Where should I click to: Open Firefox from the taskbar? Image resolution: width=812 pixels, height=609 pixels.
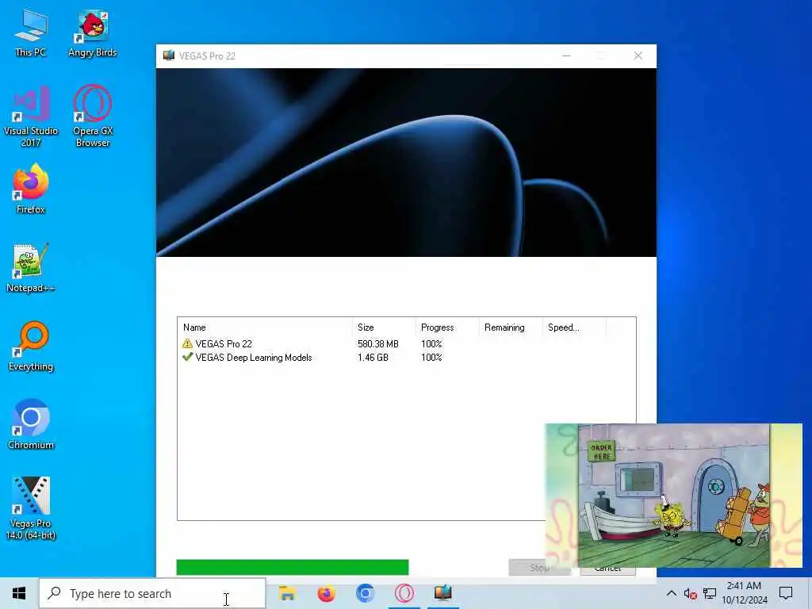pyautogui.click(x=326, y=593)
